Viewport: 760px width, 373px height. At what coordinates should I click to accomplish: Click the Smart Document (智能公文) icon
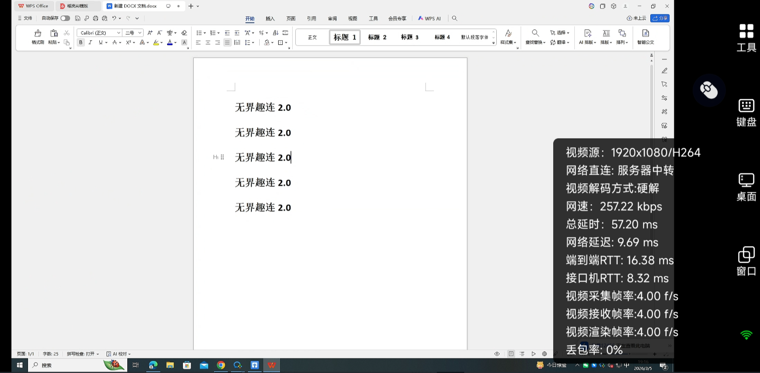tap(645, 33)
